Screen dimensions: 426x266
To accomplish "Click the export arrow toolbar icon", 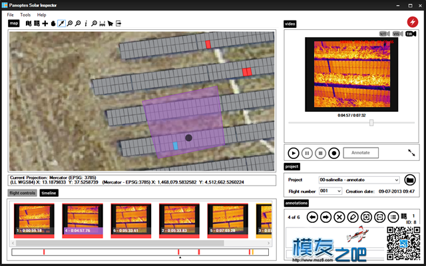I will tap(118, 24).
